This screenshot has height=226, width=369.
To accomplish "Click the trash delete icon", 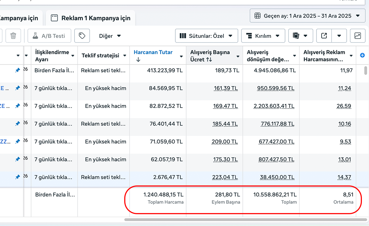I will click(x=13, y=36).
